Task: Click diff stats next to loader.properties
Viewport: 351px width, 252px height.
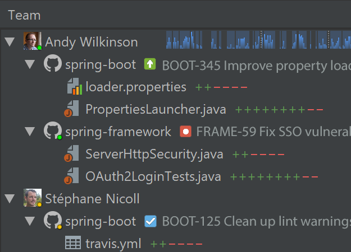Action: click(221, 87)
